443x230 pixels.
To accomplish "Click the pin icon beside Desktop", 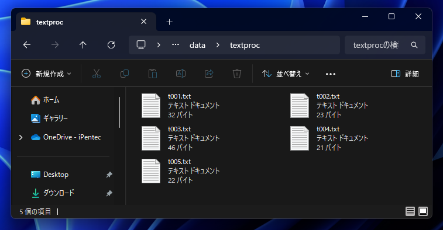I will (109, 175).
